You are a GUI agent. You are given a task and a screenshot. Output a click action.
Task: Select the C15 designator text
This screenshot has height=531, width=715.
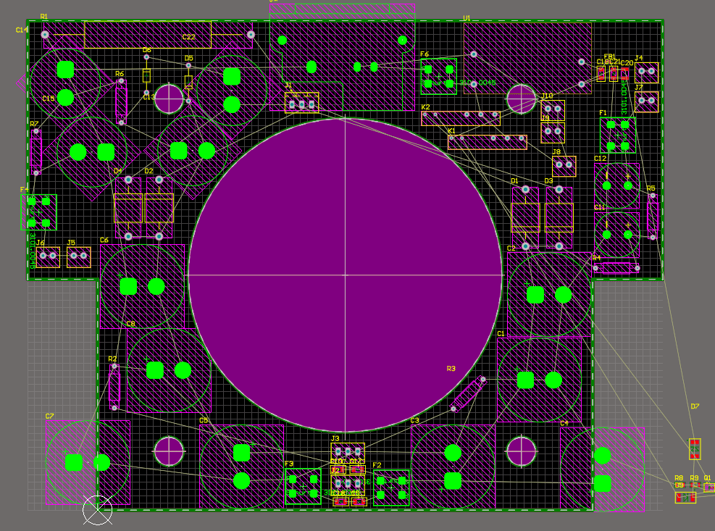(49, 99)
